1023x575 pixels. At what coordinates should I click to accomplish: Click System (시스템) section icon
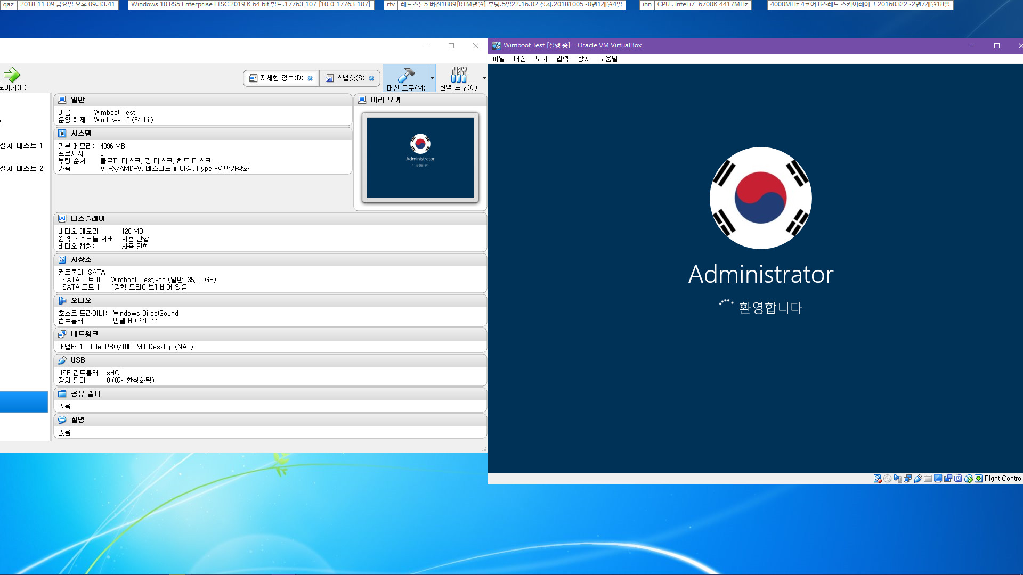click(x=62, y=133)
